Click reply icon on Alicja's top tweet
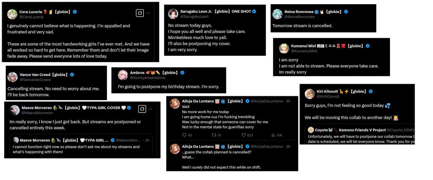 point(184,135)
